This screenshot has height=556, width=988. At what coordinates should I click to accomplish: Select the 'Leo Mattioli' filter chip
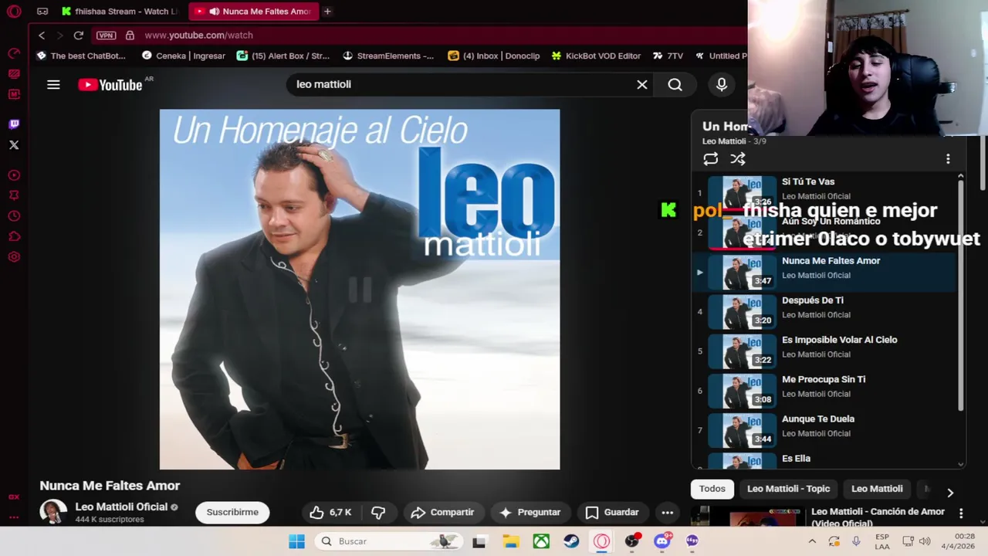(x=877, y=489)
